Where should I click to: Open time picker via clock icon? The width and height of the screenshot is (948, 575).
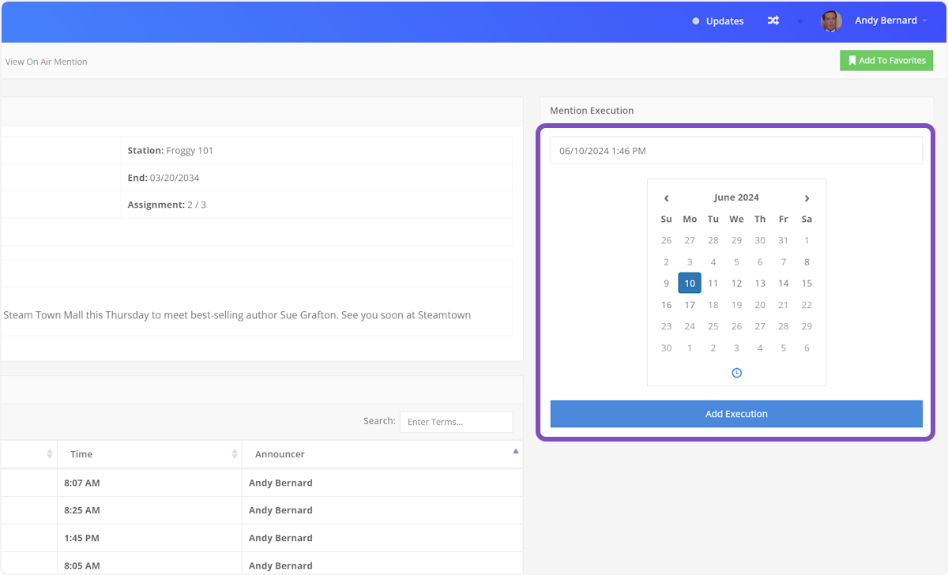(x=736, y=373)
